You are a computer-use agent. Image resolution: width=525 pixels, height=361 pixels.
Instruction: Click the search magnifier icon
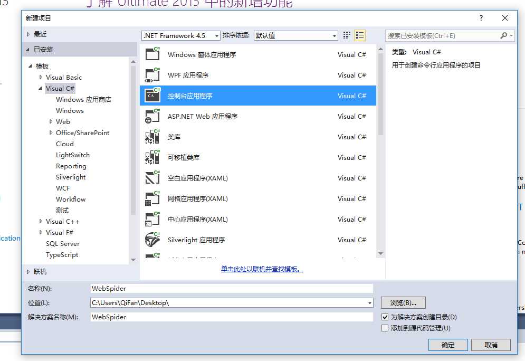pyautogui.click(x=503, y=35)
